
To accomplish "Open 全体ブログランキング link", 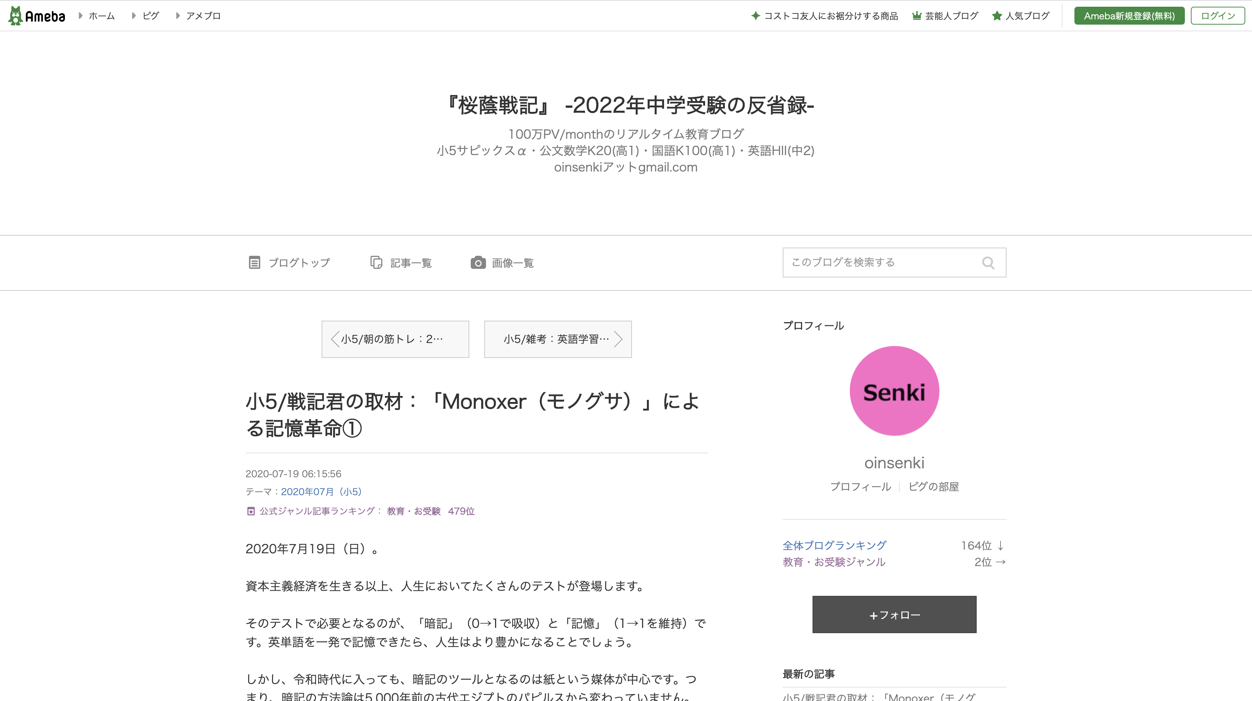I will click(835, 546).
